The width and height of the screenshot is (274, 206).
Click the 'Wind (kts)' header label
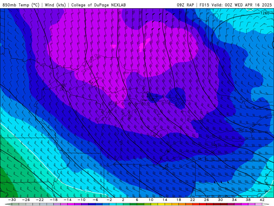(55, 5)
